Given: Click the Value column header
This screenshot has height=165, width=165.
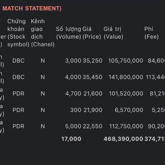Looking at the screenshot, I should (113, 33).
